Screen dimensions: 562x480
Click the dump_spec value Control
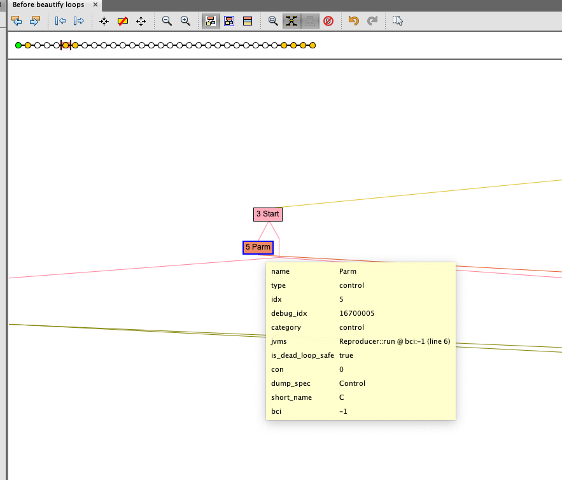pos(352,383)
